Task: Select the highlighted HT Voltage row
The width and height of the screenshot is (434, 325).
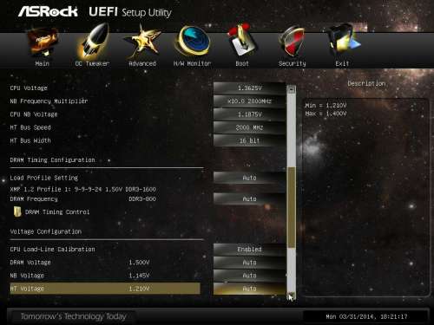Action: coord(105,289)
